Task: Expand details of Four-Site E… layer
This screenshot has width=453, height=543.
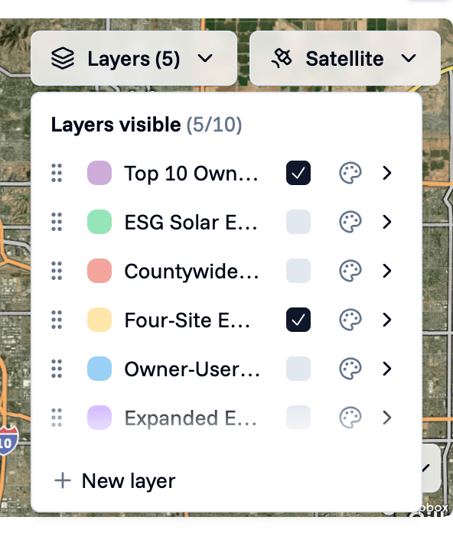Action: tap(387, 320)
